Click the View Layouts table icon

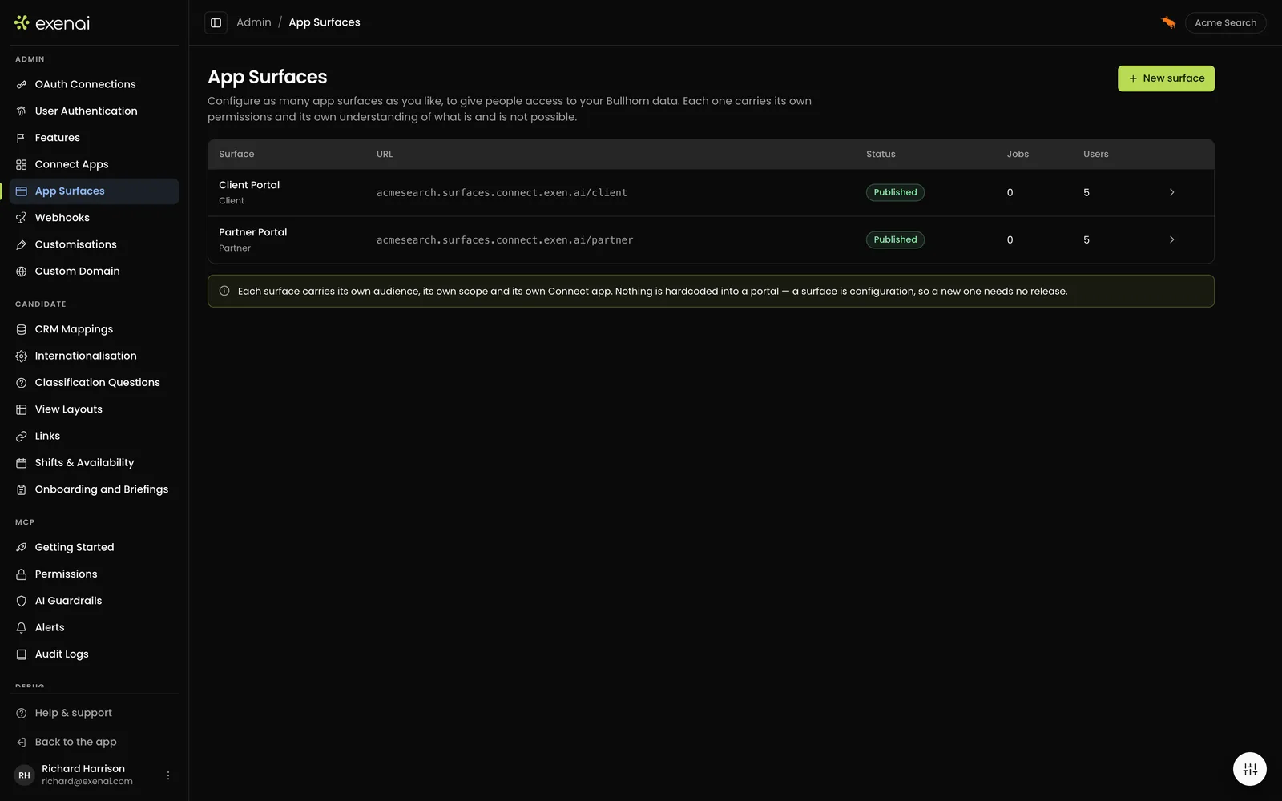[22, 409]
